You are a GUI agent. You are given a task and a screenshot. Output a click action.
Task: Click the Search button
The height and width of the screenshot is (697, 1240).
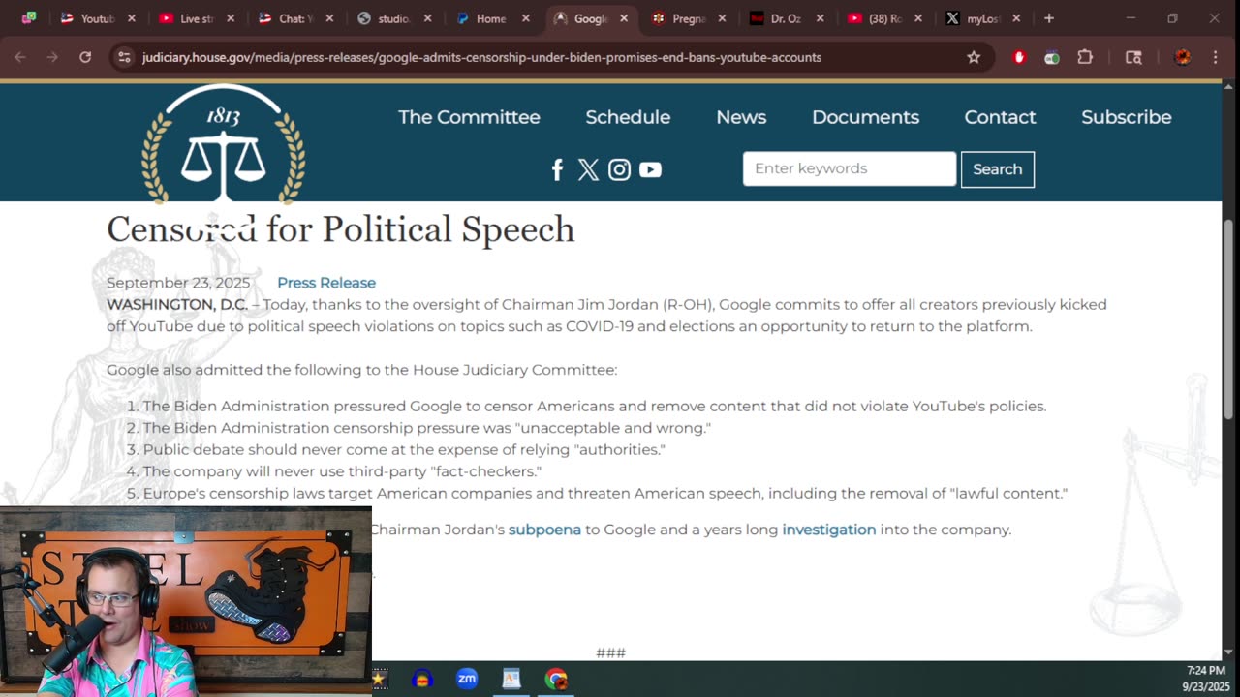998,169
